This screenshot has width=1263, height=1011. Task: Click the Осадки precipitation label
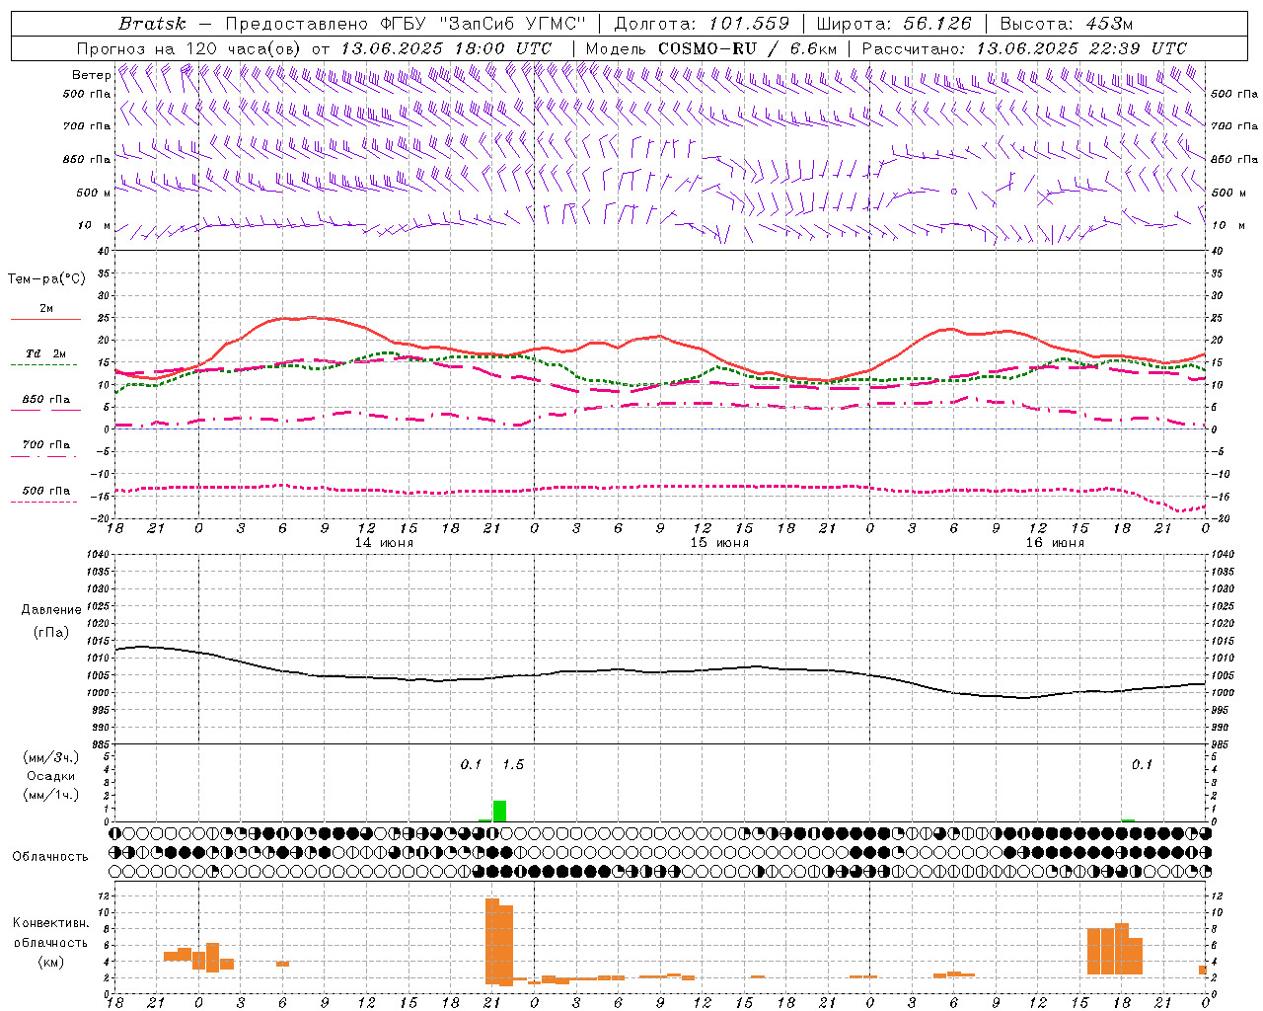50,776
